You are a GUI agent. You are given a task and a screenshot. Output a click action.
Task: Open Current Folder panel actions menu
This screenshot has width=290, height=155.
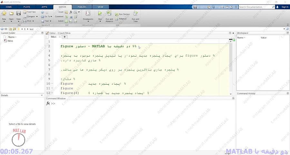pyautogui.click(x=42, y=33)
